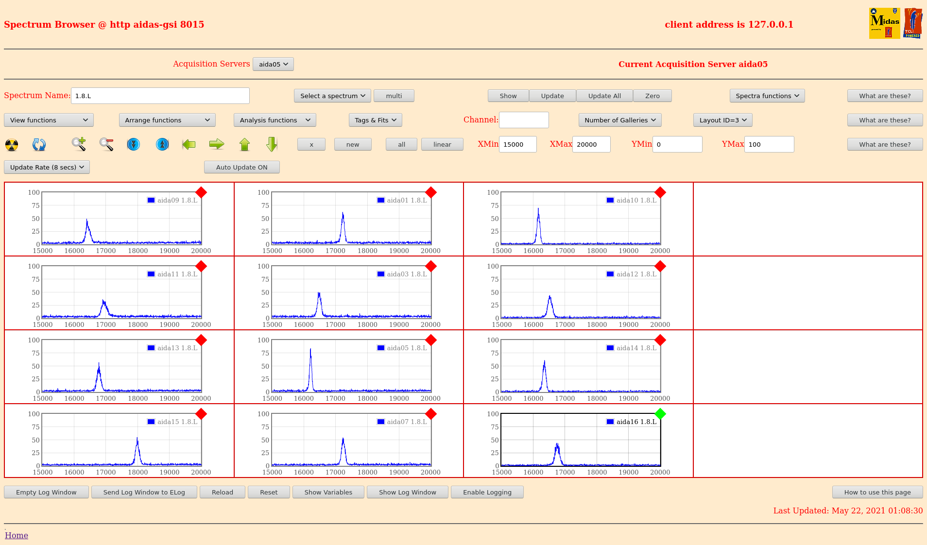The height and width of the screenshot is (545, 927).
Task: Expand the Update Rate (8 secs) dropdown
Action: click(x=47, y=167)
